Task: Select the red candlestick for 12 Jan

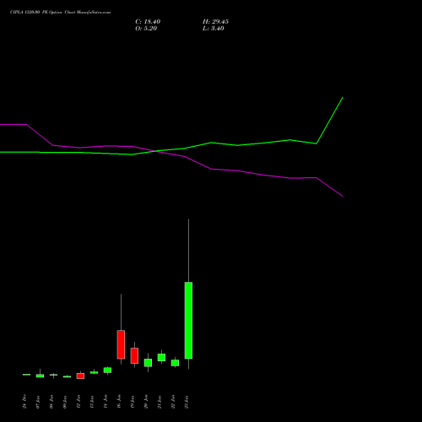Action: (x=80, y=376)
